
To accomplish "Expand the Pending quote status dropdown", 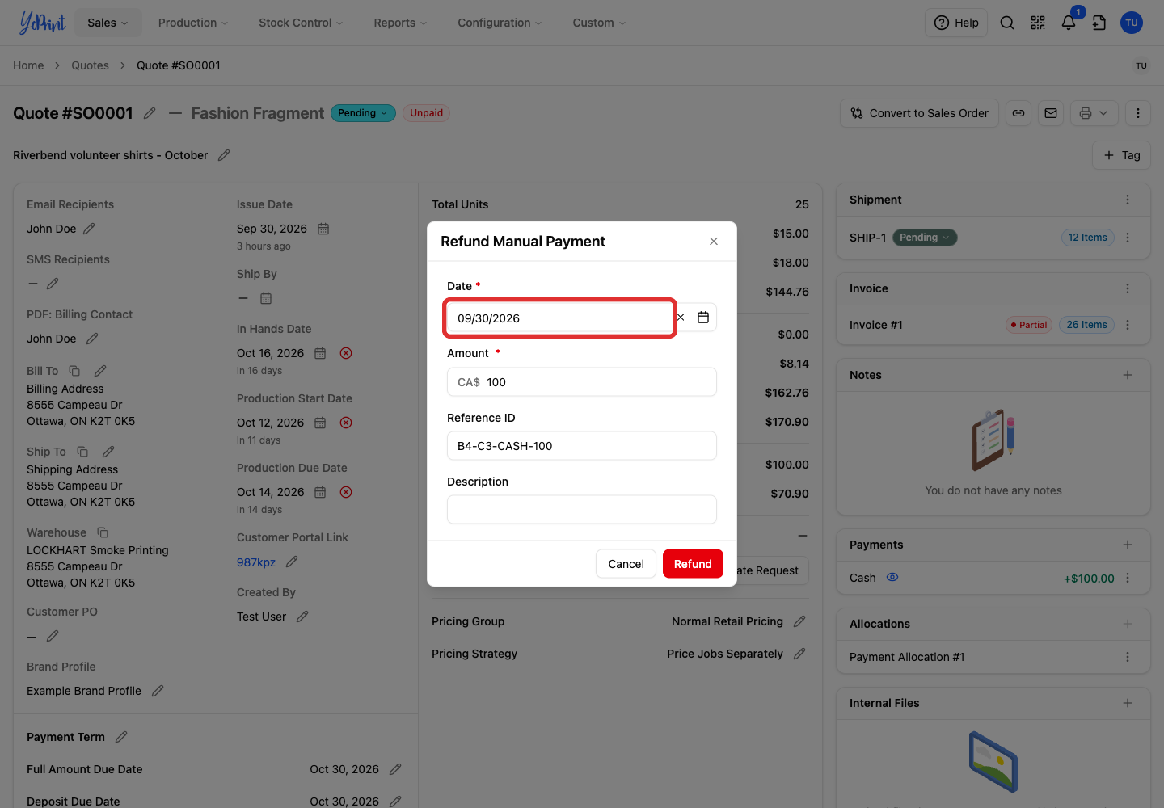I will coord(363,113).
